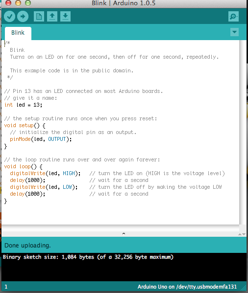This screenshot has height=293, width=248.
Task: Click the console divider collapse handle
Action: point(124,234)
